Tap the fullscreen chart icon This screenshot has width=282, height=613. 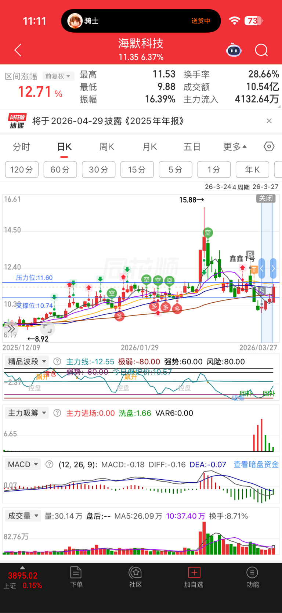point(47,328)
